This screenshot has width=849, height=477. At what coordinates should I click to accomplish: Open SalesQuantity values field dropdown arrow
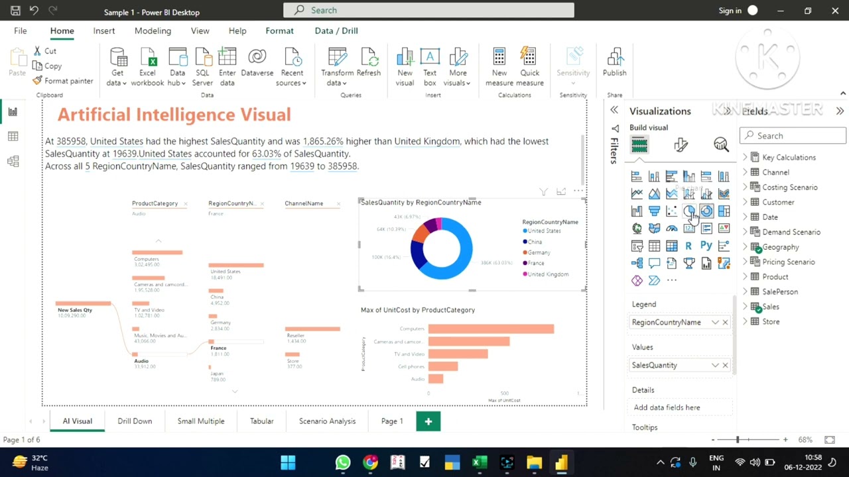coord(715,366)
